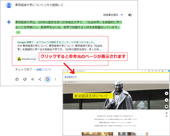The width and height of the screenshot is (170, 136).
Task: Click the browser address bar URL
Action: [80, 71]
